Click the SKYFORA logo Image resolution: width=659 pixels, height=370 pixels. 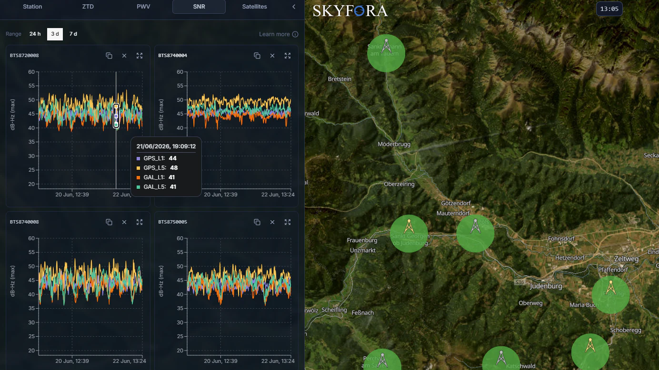pos(350,10)
